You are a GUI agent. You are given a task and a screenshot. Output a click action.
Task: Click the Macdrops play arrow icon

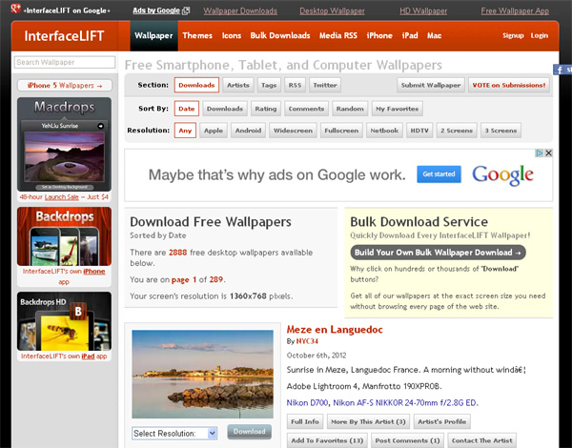100,126
